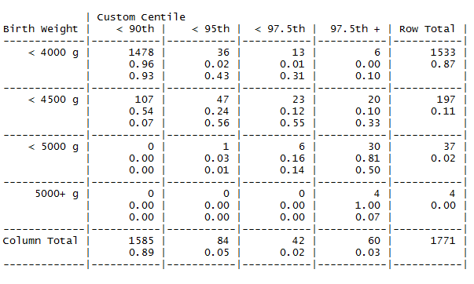The image size is (474, 284).
Task: Select the < 4500 g row label
Action: (x=53, y=100)
